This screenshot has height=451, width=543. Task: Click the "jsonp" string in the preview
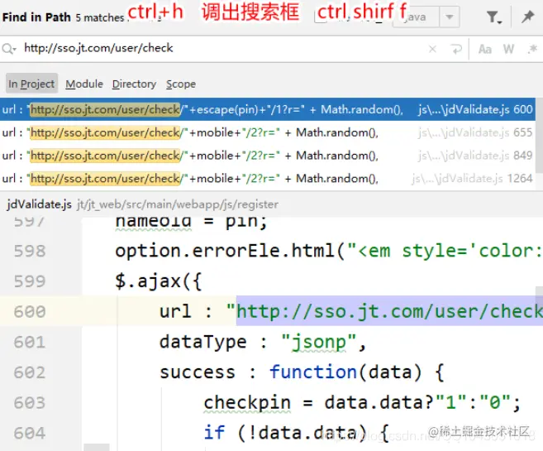point(318,343)
